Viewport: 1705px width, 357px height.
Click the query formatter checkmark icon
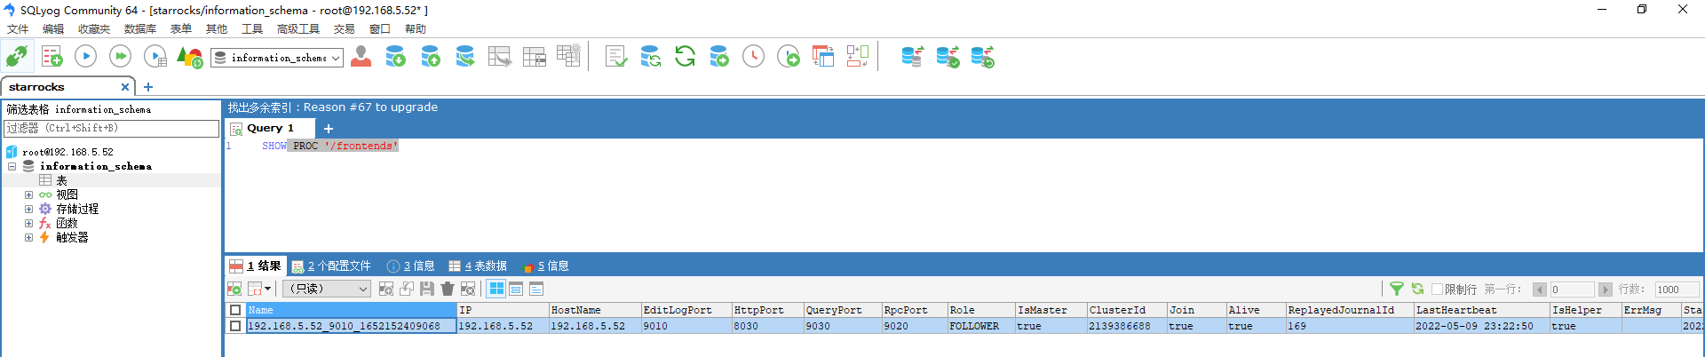pos(615,57)
